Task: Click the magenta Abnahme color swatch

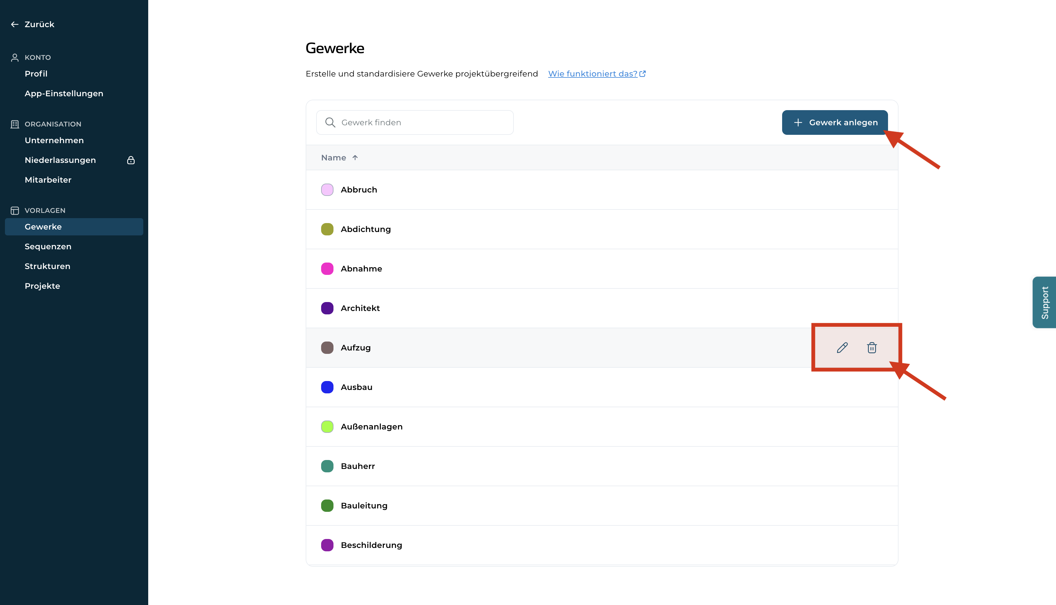Action: pos(327,269)
